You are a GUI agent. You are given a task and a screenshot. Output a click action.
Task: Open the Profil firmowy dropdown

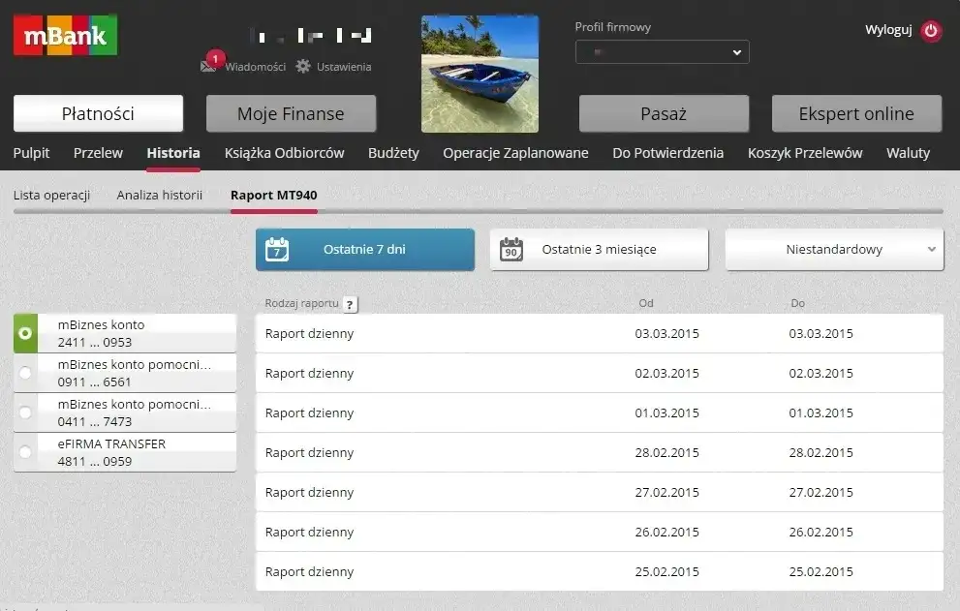(x=662, y=52)
